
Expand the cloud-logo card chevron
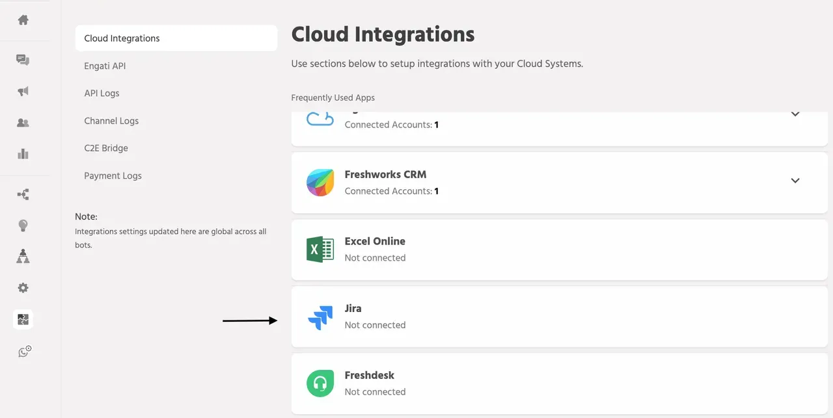(795, 114)
